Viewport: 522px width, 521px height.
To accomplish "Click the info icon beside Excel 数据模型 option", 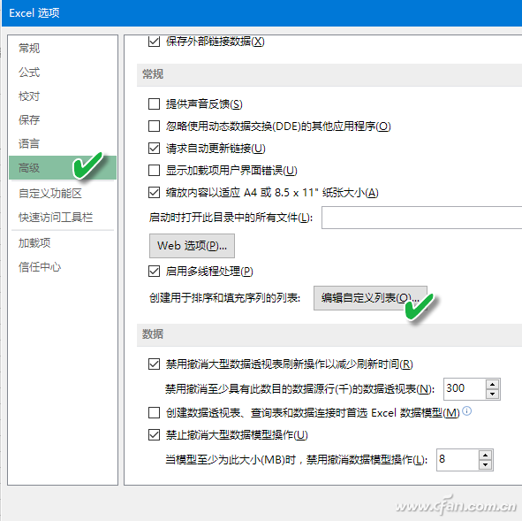I will click(467, 411).
